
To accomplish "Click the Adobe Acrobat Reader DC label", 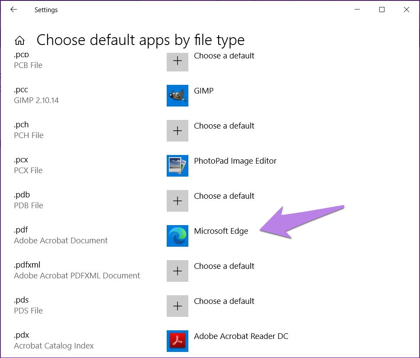I will click(x=241, y=336).
